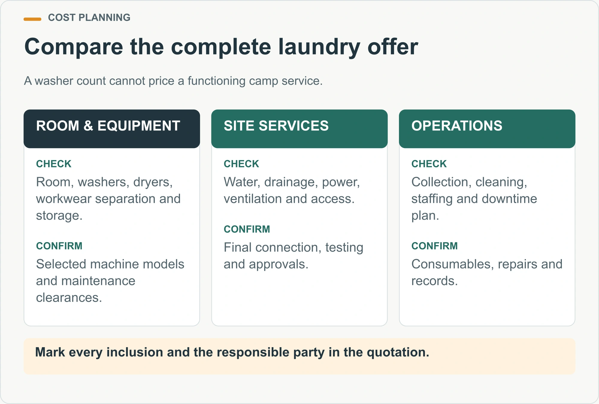Select 'Selected machine models and maintenance clearances' text

pos(110,281)
